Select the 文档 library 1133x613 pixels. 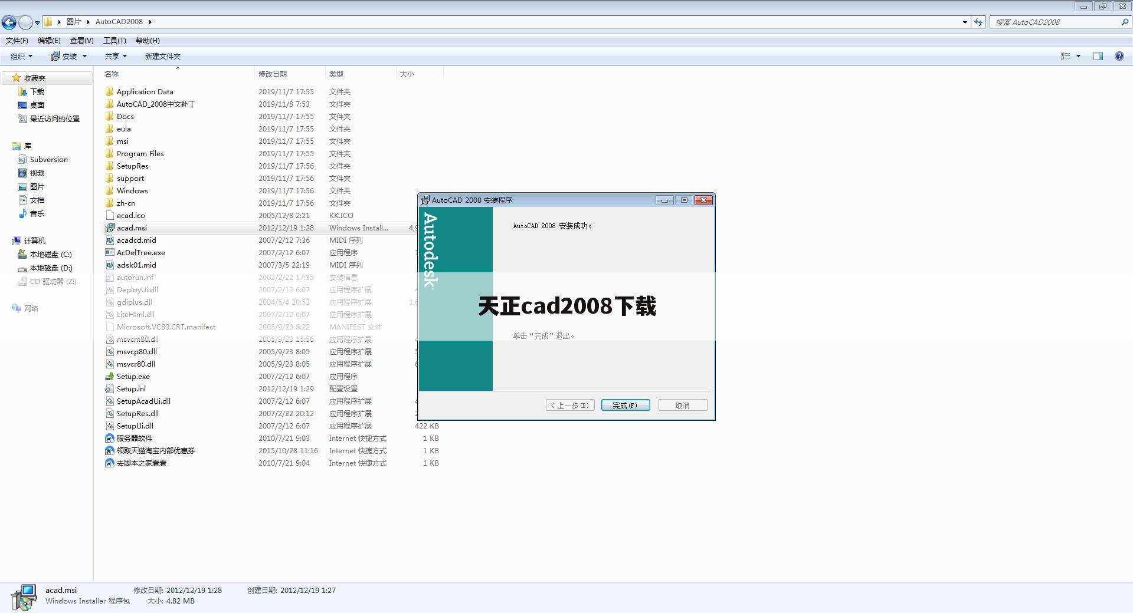(37, 200)
